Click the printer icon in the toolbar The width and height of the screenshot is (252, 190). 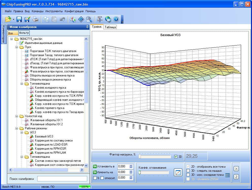35,19
